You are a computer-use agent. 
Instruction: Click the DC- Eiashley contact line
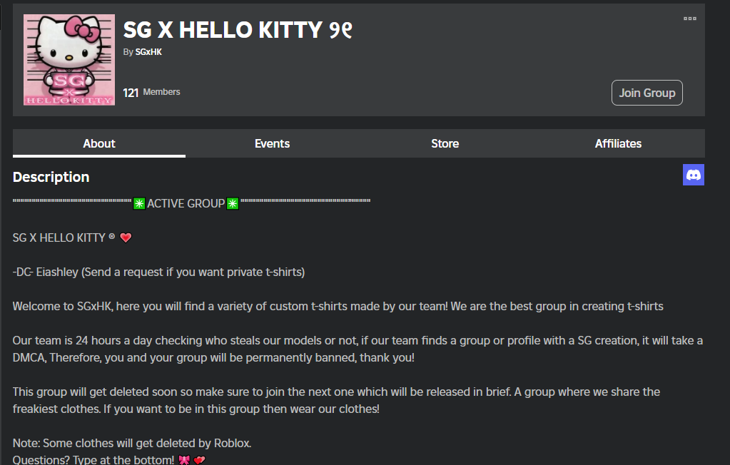click(158, 272)
